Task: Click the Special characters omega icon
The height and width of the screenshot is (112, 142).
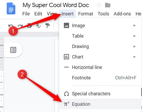Action: pyautogui.click(x=67, y=94)
